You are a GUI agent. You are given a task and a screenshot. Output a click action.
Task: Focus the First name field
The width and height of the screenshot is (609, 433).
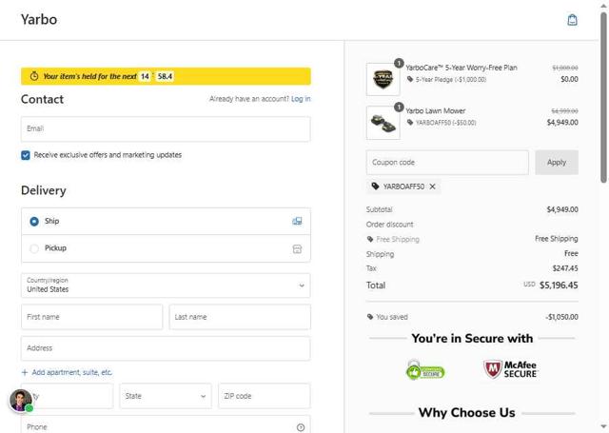tap(92, 317)
